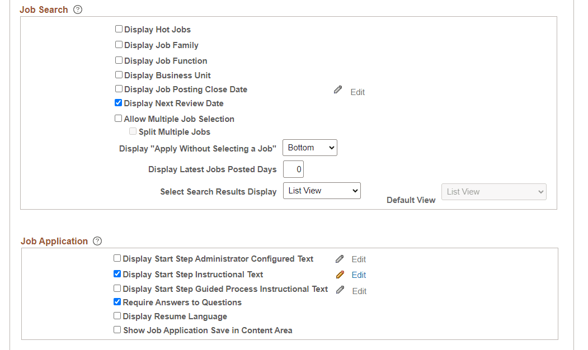
Task: Uncheck Display Next Review Date
Action: pyautogui.click(x=119, y=103)
